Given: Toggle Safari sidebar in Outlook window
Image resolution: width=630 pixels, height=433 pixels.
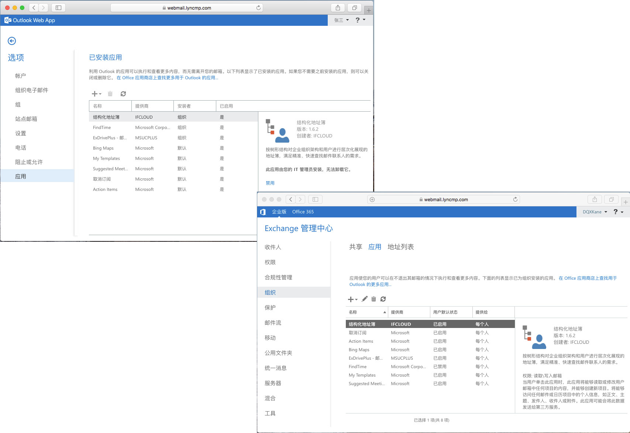Looking at the screenshot, I should (x=58, y=8).
